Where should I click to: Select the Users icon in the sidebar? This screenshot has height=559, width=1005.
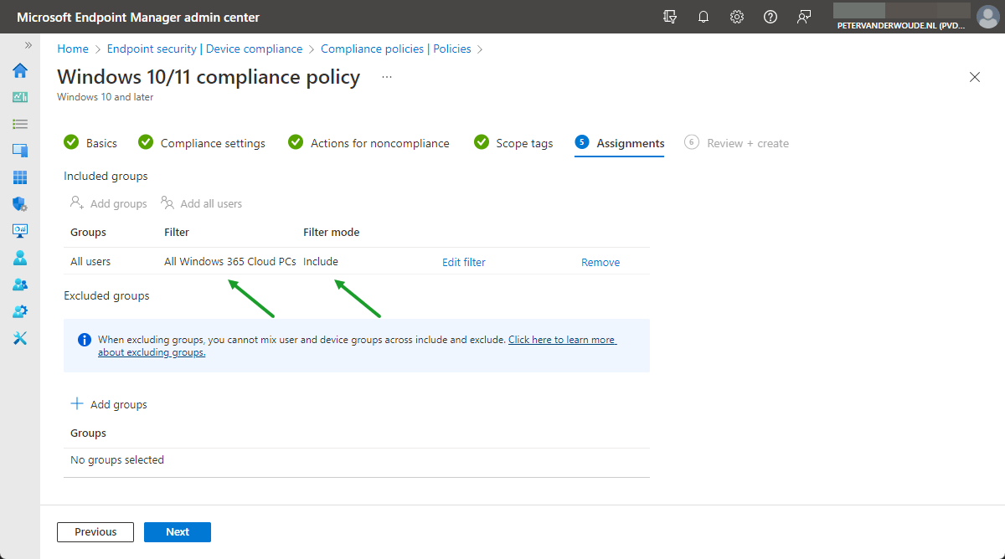tap(20, 258)
